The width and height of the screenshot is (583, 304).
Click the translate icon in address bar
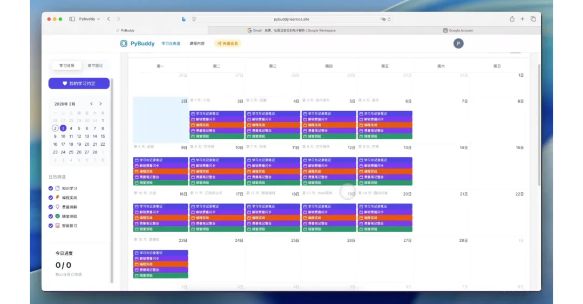[383, 19]
